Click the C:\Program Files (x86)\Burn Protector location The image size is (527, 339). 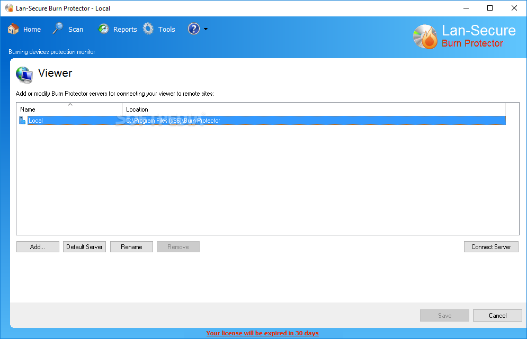[173, 121]
